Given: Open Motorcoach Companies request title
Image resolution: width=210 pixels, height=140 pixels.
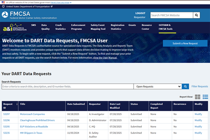Looking at the screenshot, I should [32, 114].
